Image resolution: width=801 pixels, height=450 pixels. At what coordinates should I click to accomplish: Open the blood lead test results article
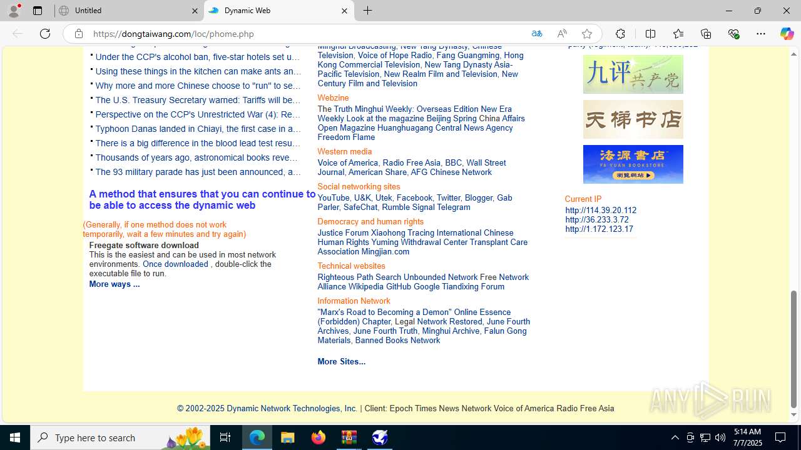[198, 143]
